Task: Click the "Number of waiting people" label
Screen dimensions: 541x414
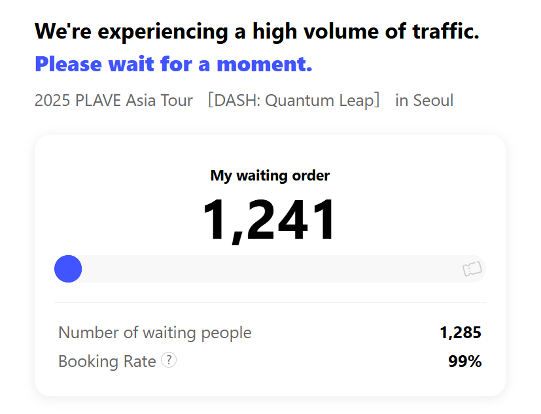Action: coord(155,333)
